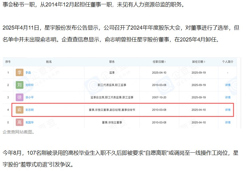Click the 2025-04-10 start date for 李淼
The width and height of the screenshot is (243, 184).
coord(159,73)
